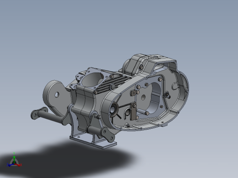
Task: Select the cooling fins beside the cylinder bore
Action: tap(113, 84)
